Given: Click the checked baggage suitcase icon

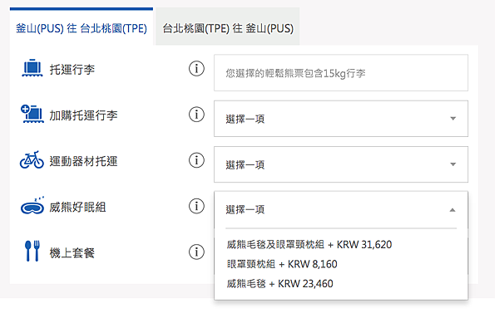Looking at the screenshot, I should point(32,68).
